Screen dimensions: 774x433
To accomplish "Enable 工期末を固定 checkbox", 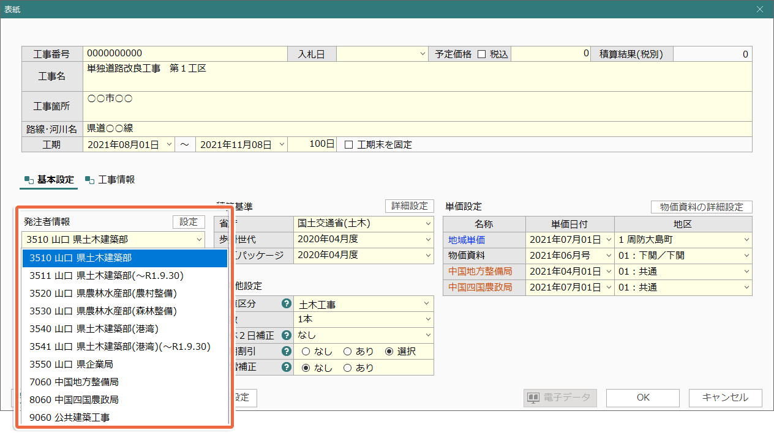I will (349, 145).
